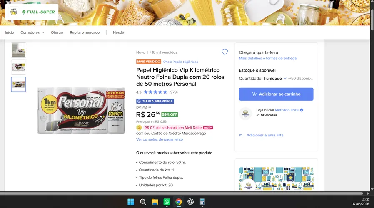Click 'Tipo de folha: Folha dupla.'
This screenshot has width=374, height=208.
coord(161,178)
